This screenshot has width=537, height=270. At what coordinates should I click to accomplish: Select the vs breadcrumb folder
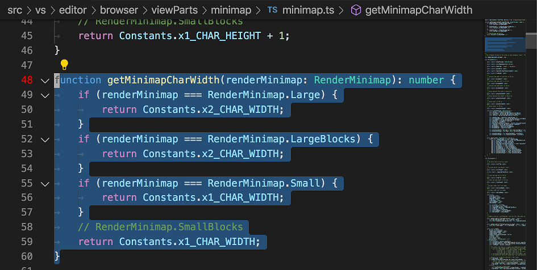[x=41, y=10]
